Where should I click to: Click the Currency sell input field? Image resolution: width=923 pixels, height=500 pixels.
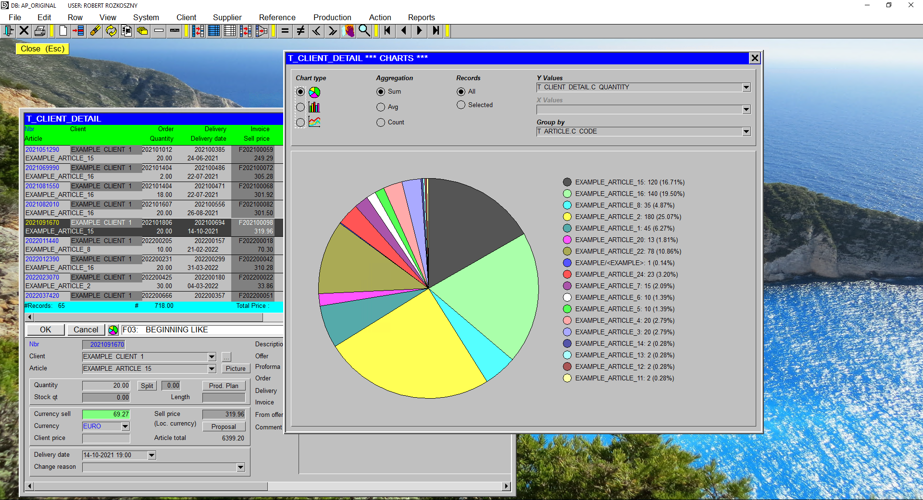pyautogui.click(x=106, y=414)
